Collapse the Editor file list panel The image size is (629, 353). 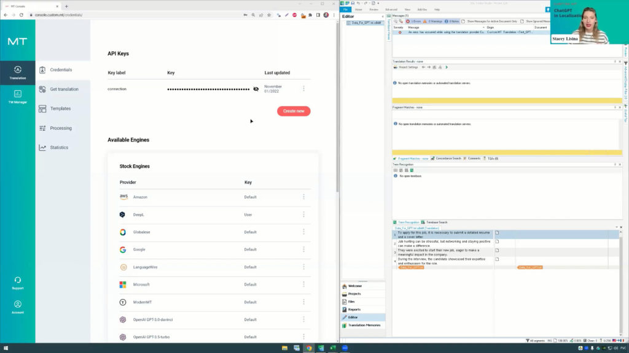tap(384, 17)
